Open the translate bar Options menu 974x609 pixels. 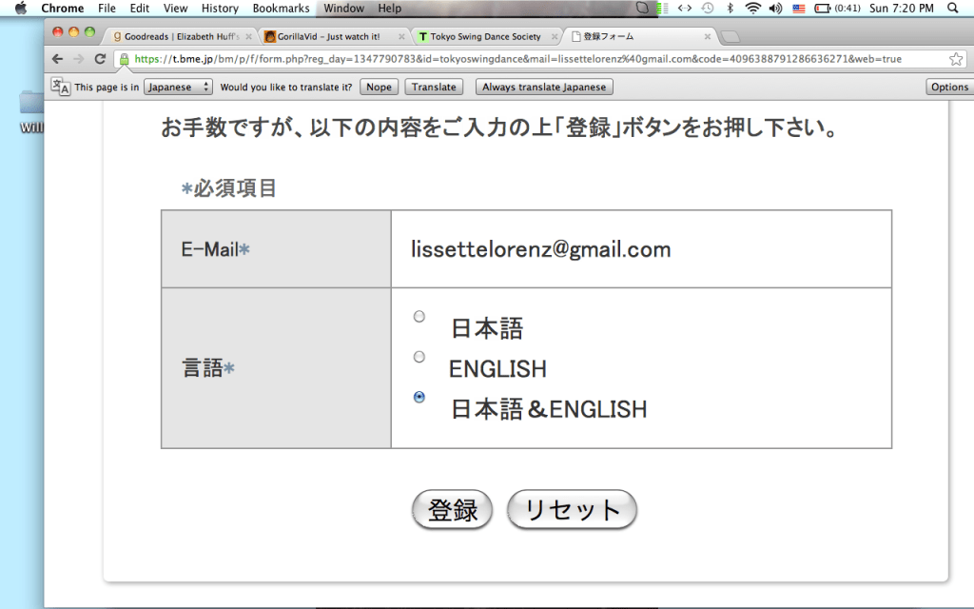[x=949, y=87]
